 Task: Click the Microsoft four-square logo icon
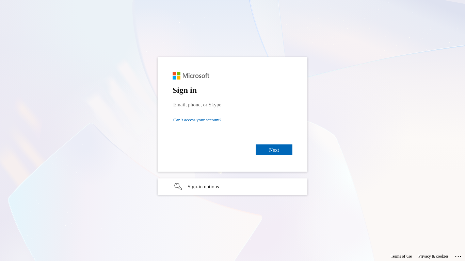tap(176, 75)
